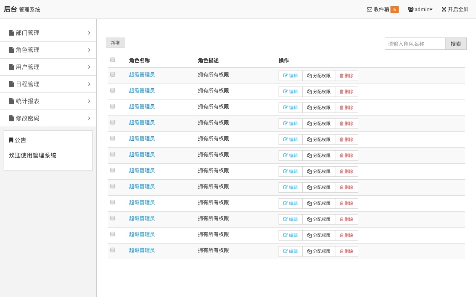Expand the 修改密码 chevron arrow

click(89, 118)
